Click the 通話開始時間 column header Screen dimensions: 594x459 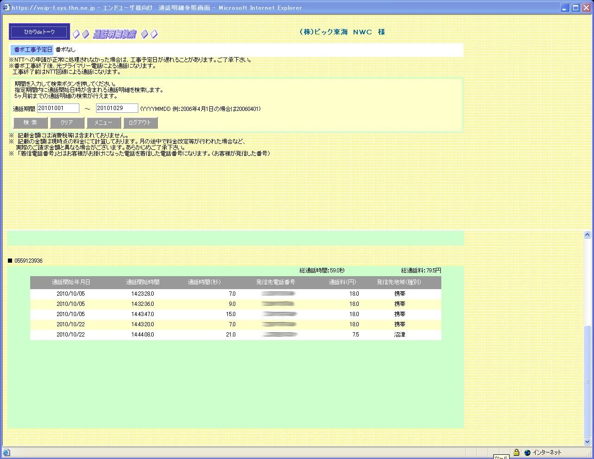[x=142, y=282]
